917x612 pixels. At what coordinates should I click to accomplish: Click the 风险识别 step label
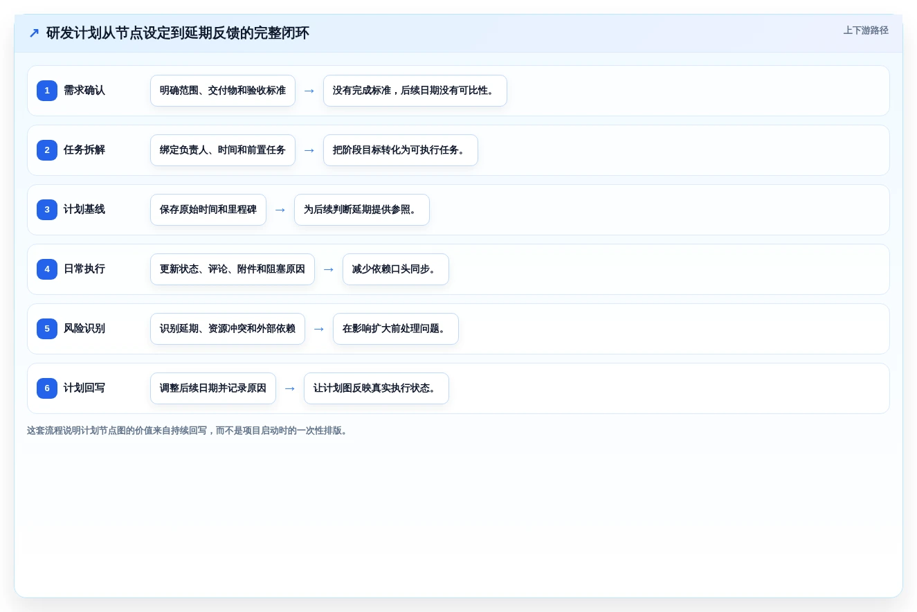click(84, 329)
